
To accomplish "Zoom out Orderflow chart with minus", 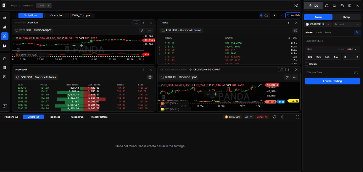I will click(74, 45).
